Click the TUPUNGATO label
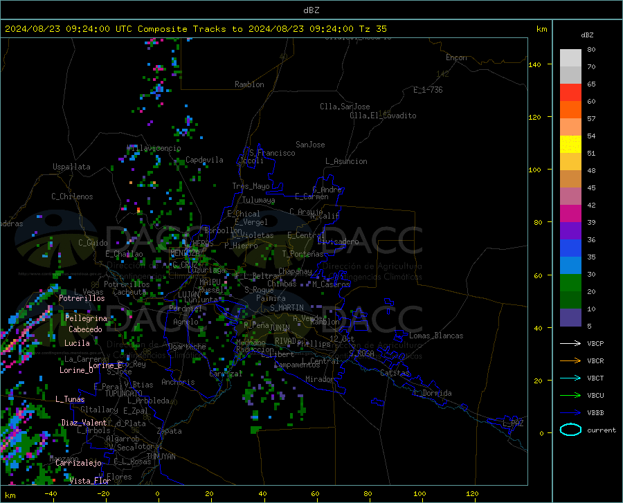Viewport: 623px width, 503px height. tap(124, 394)
